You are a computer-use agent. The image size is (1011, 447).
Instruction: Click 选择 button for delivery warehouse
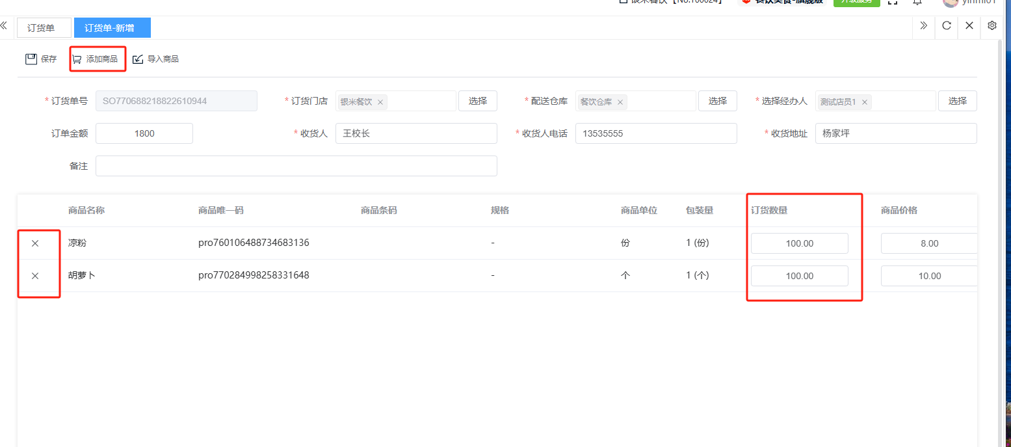(x=717, y=101)
